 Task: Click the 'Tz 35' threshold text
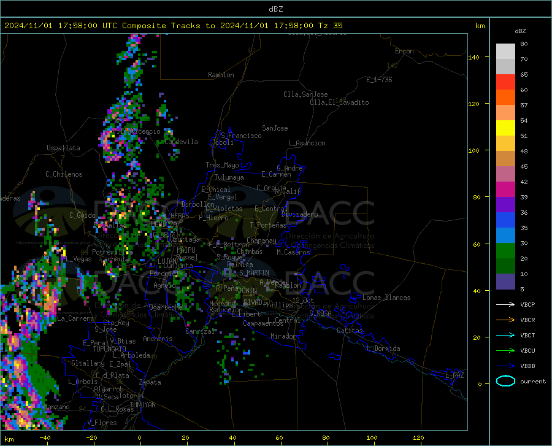pyautogui.click(x=330, y=26)
